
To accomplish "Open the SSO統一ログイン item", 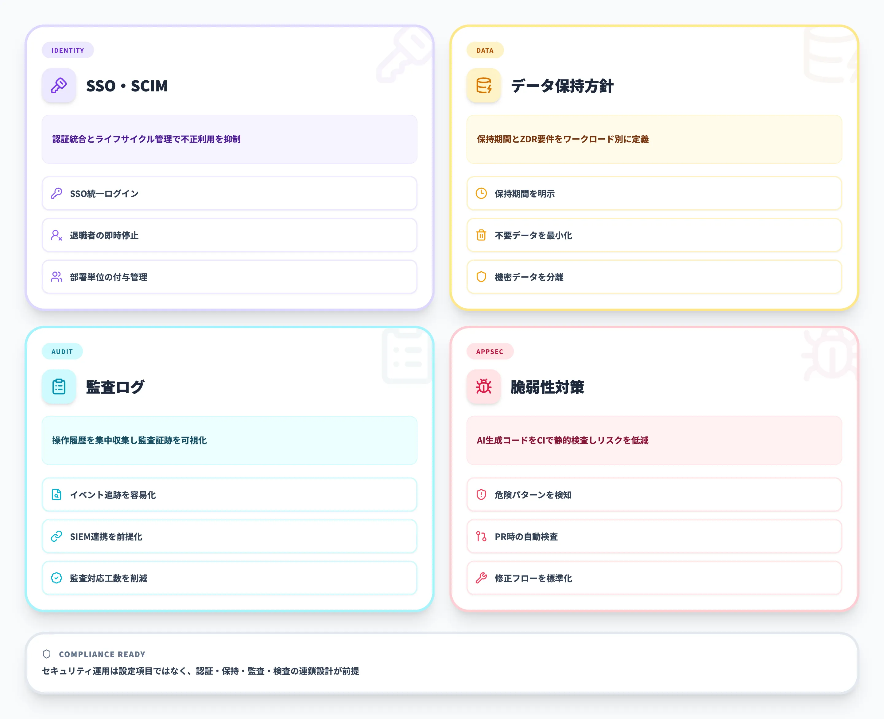I will pyautogui.click(x=229, y=194).
